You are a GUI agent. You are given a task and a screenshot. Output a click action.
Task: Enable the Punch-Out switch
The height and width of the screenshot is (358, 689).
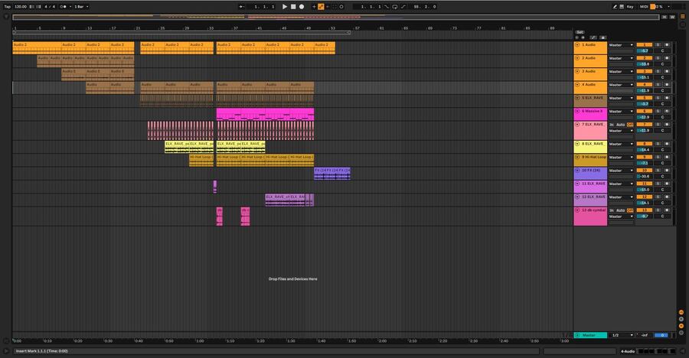403,7
